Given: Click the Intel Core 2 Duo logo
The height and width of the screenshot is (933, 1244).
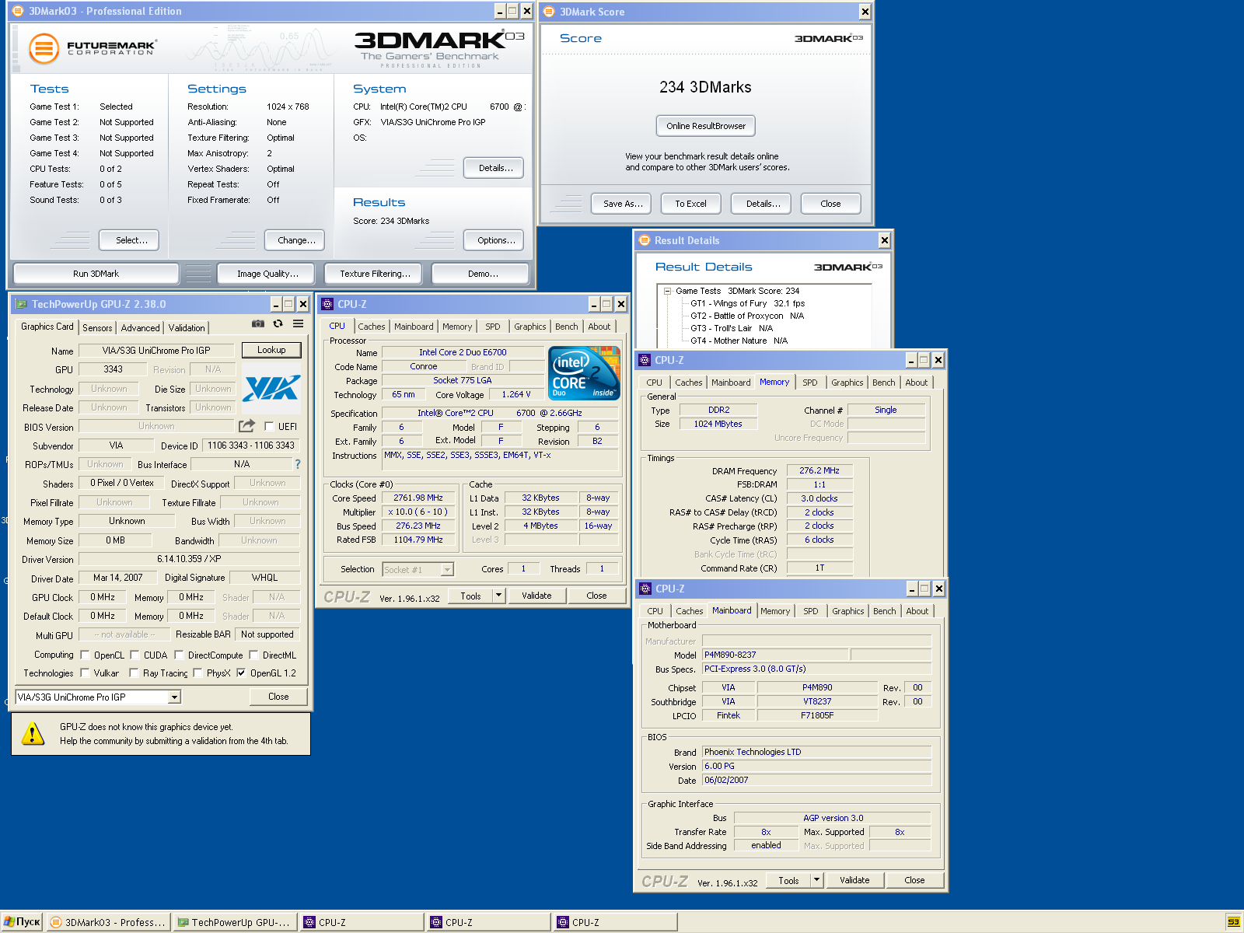Looking at the screenshot, I should 584,373.
